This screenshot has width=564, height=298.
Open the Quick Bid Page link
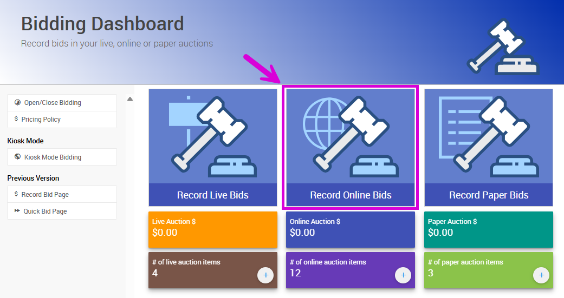coord(45,211)
